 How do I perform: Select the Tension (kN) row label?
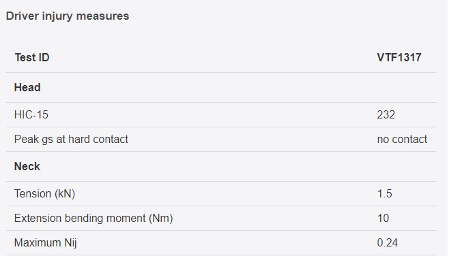tap(44, 193)
